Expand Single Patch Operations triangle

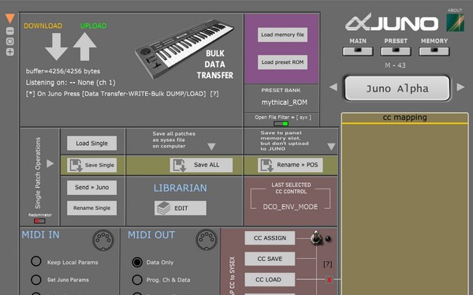click(x=50, y=163)
